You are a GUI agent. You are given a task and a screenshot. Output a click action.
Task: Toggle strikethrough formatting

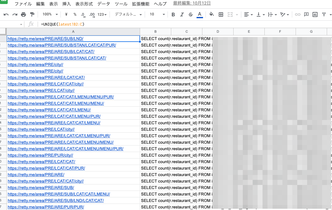(x=191, y=14)
